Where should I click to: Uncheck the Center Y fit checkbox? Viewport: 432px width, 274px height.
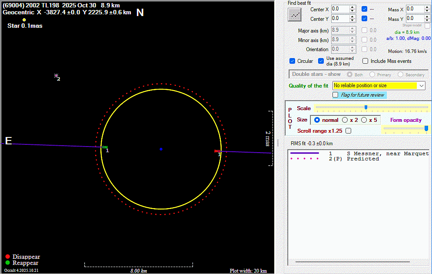point(364,19)
